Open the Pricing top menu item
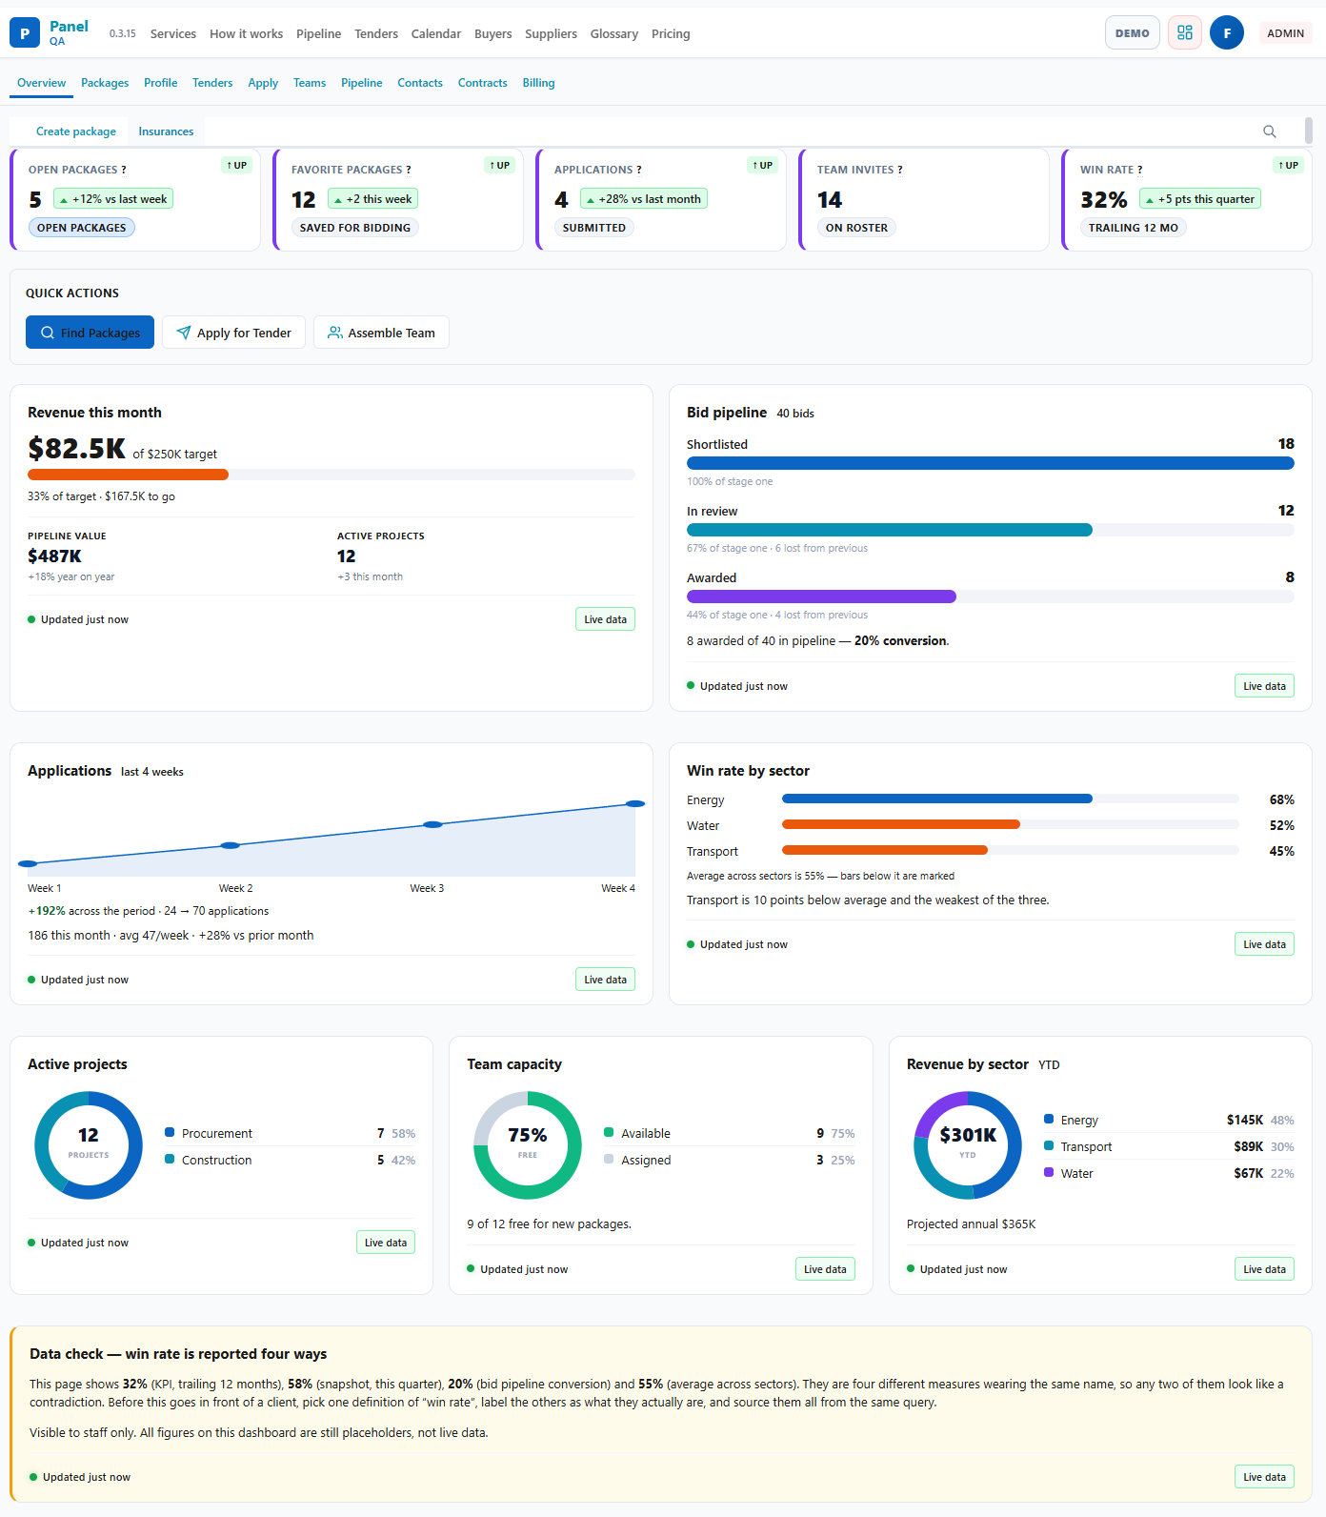 pos(671,33)
